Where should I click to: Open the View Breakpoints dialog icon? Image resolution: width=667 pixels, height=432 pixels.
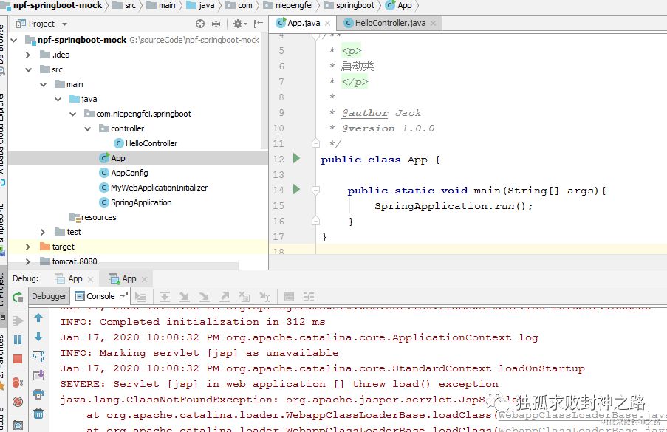[18, 383]
